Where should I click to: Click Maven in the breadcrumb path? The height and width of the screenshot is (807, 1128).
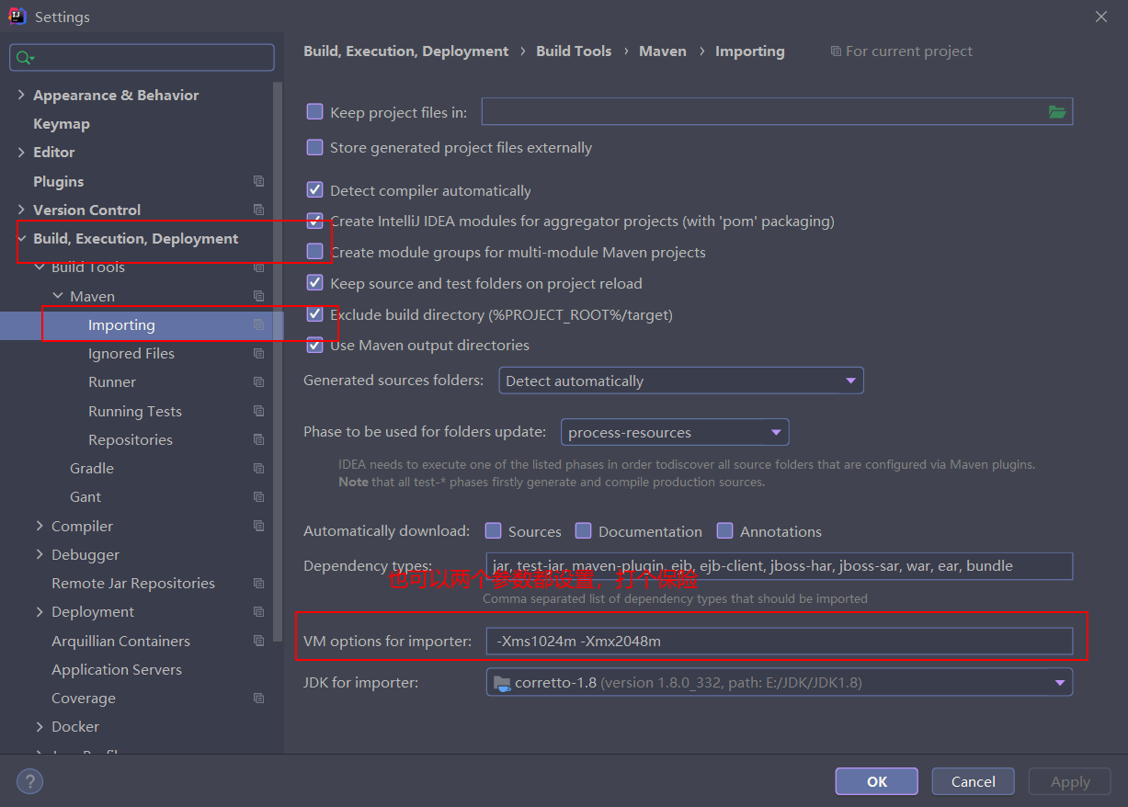coord(663,51)
